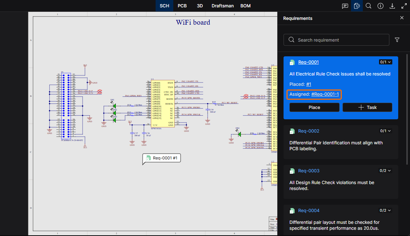Click the download icon
The height and width of the screenshot is (236, 410).
click(392, 6)
